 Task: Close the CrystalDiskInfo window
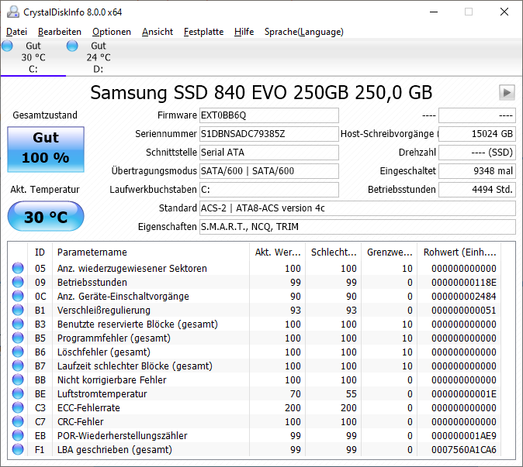504,12
